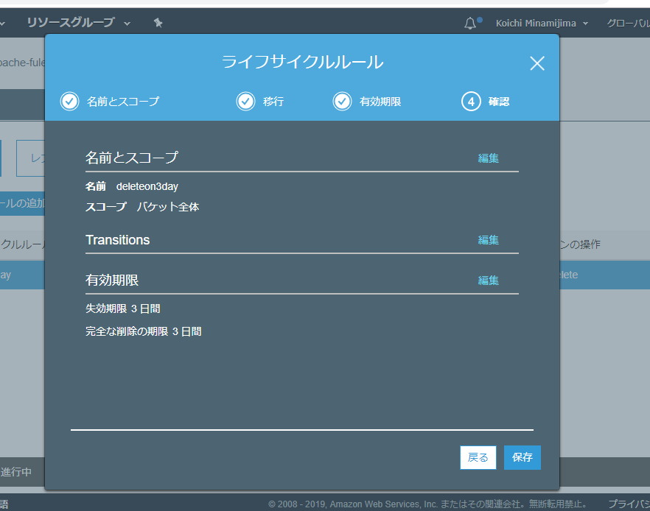Go to the 有効期限 wizard step
Image resolution: width=650 pixels, height=511 pixels.
point(380,102)
